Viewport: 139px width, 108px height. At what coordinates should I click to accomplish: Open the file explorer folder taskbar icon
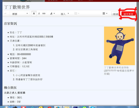coord(67,107)
